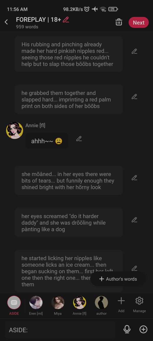Tap the back arrow in the header
This screenshot has width=153, height=341.
tap(6, 22)
